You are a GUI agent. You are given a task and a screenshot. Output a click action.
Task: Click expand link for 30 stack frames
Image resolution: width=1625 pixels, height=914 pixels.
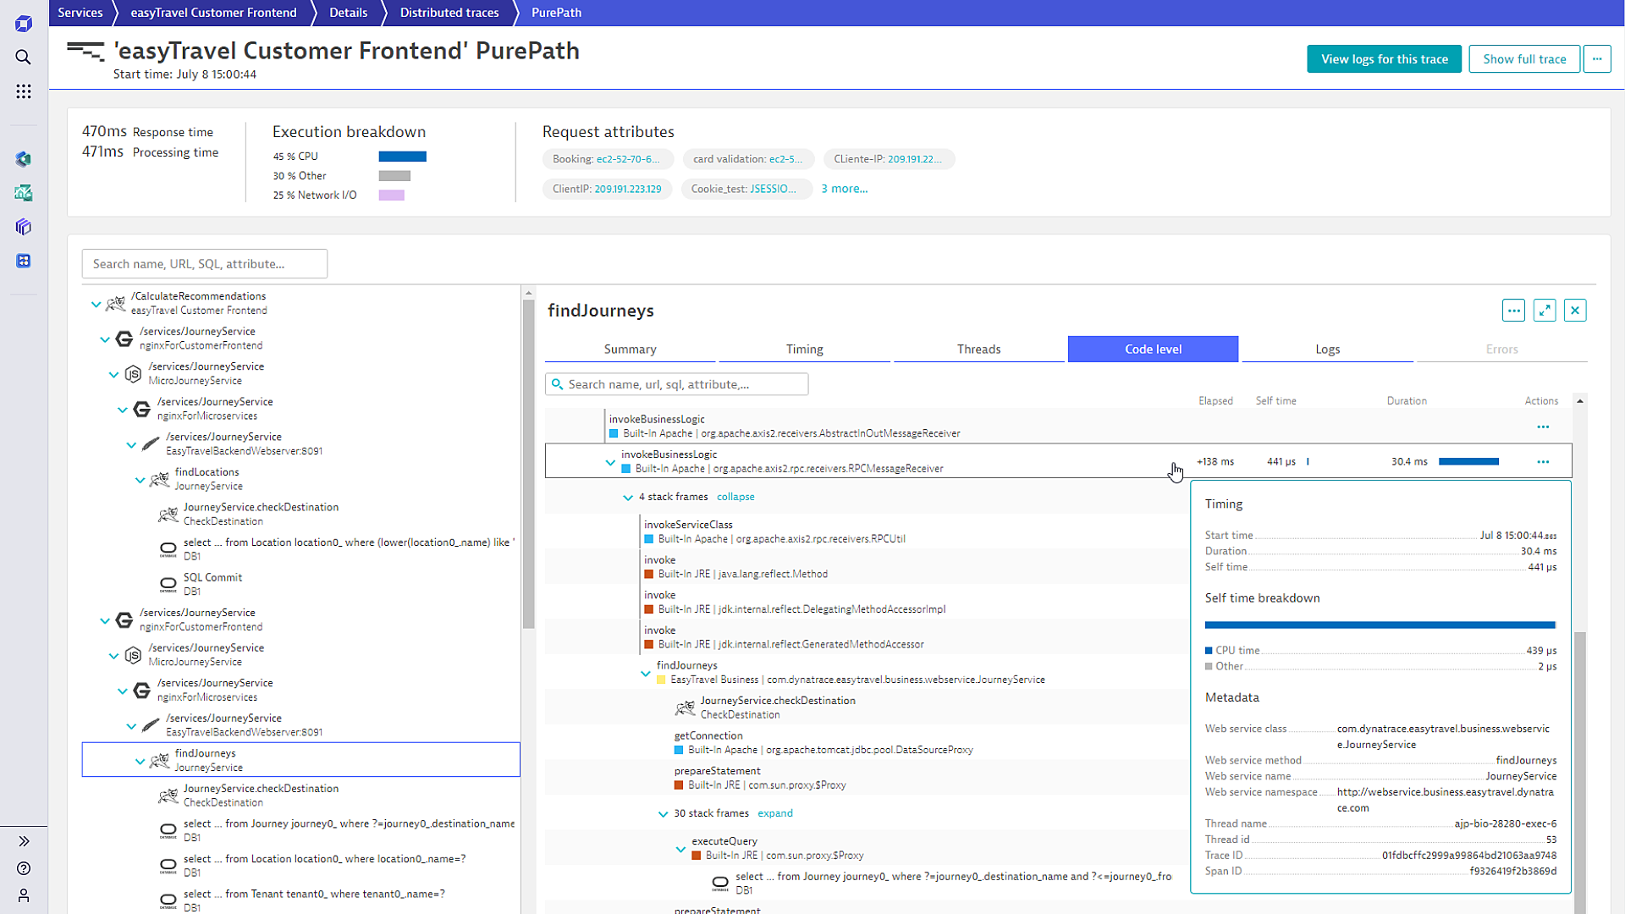tap(775, 813)
